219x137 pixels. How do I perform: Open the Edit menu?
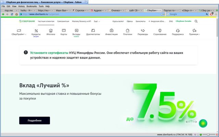pyautogui.click(x=8, y=6)
